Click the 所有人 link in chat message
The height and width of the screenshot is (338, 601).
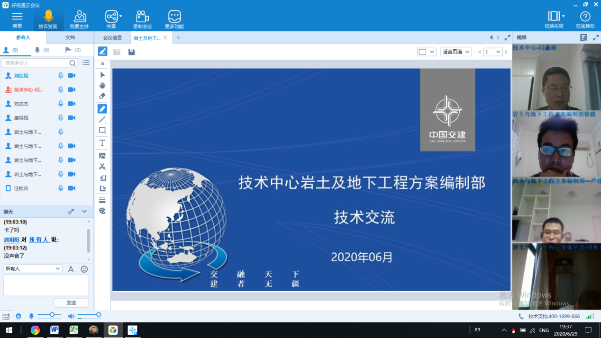click(x=39, y=240)
